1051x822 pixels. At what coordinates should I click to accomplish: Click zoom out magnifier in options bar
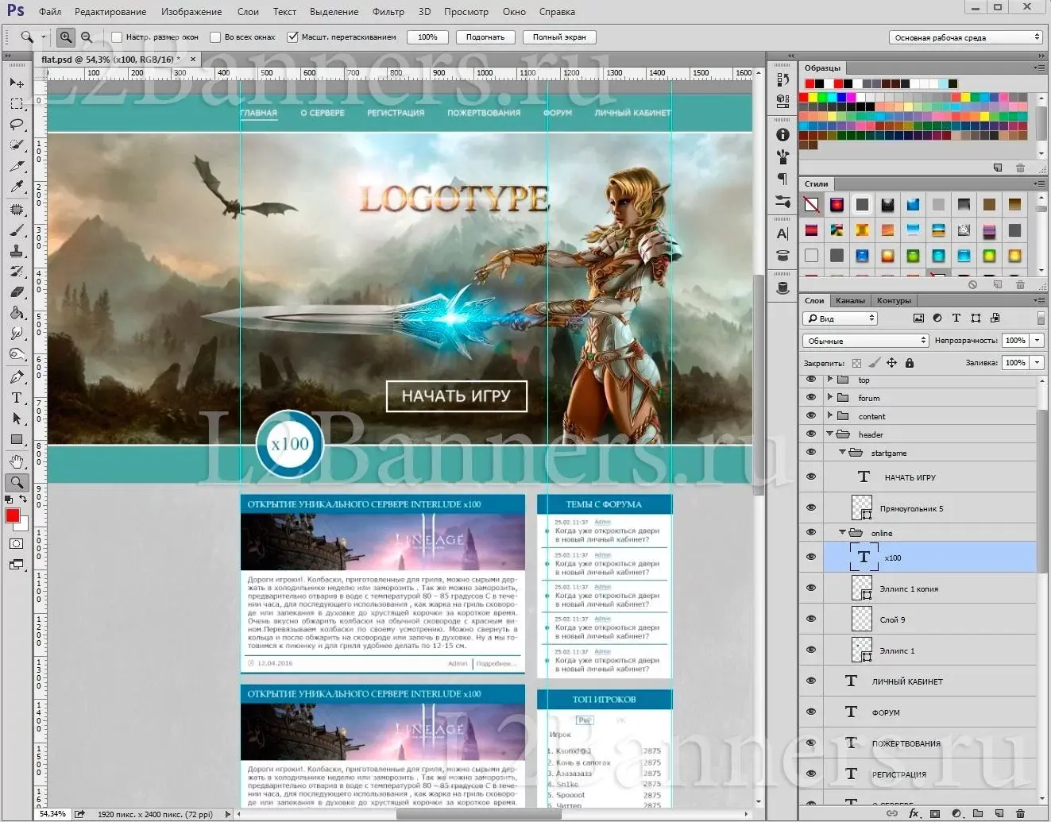(x=86, y=37)
